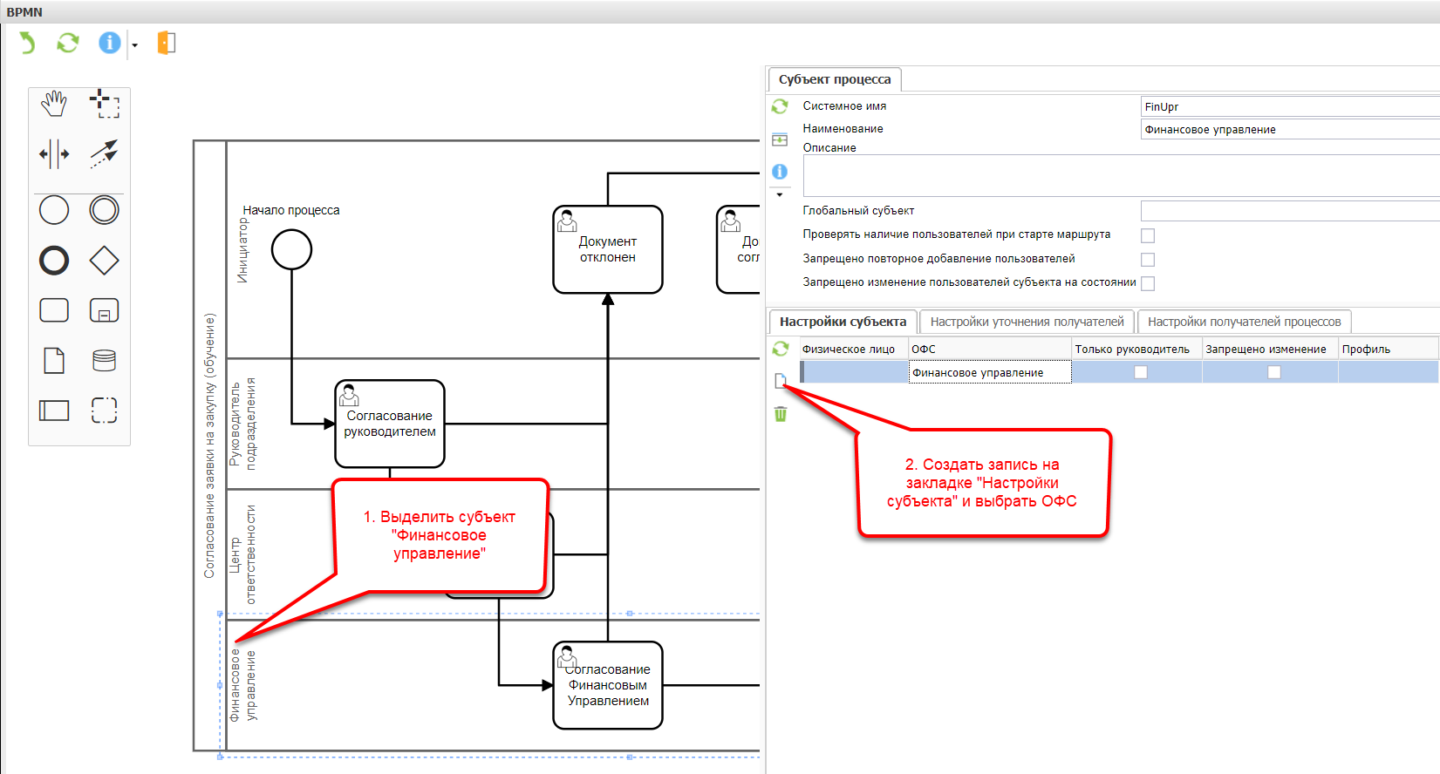Activate the global connect arrow tool
Image resolution: width=1440 pixels, height=774 pixels.
point(104,154)
